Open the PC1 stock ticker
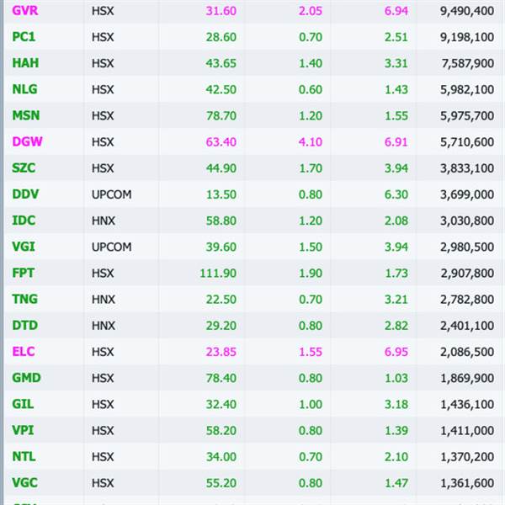 [24, 37]
